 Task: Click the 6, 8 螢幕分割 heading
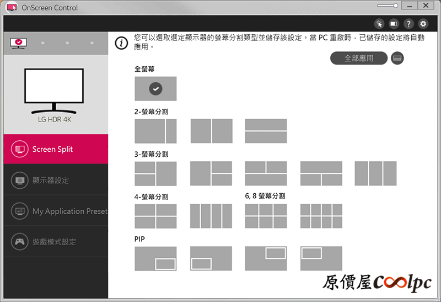click(x=265, y=196)
